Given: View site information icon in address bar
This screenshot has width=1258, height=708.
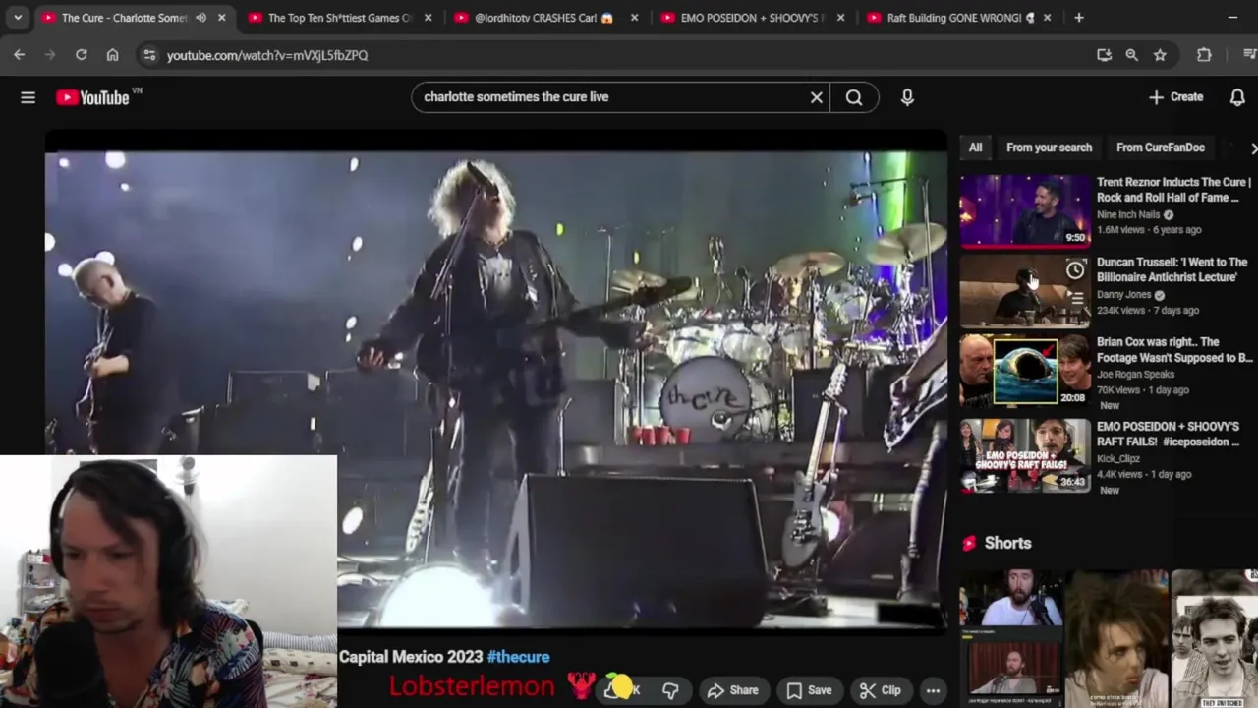Looking at the screenshot, I should pyautogui.click(x=149, y=55).
